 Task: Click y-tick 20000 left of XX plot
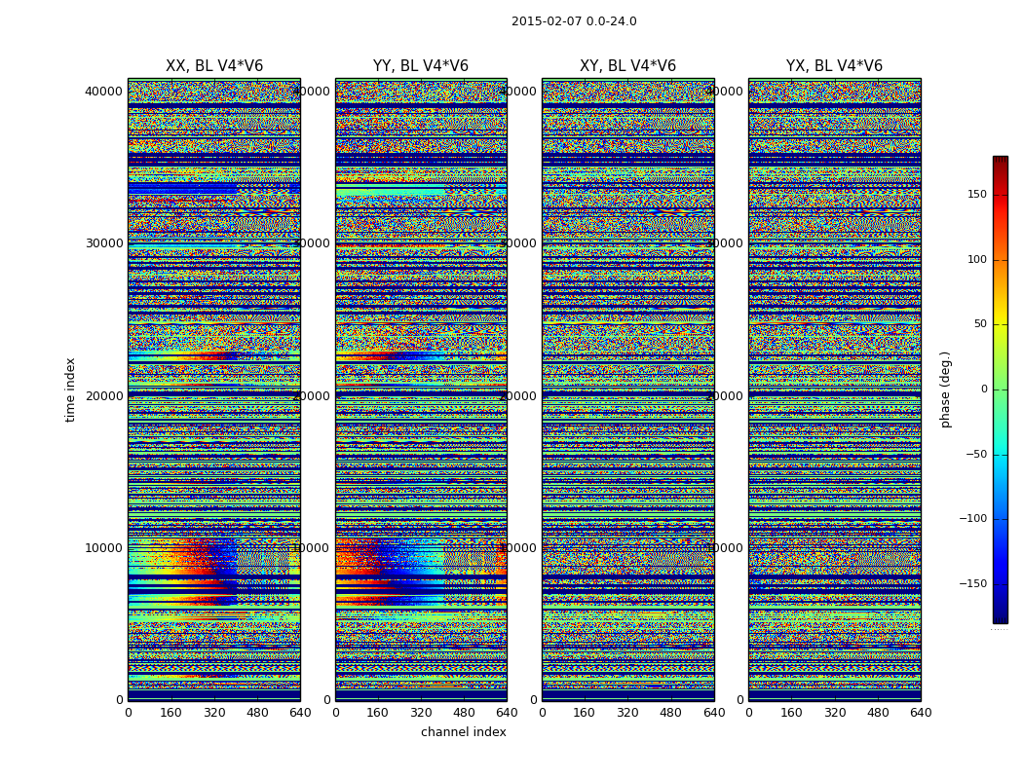pyautogui.click(x=103, y=395)
